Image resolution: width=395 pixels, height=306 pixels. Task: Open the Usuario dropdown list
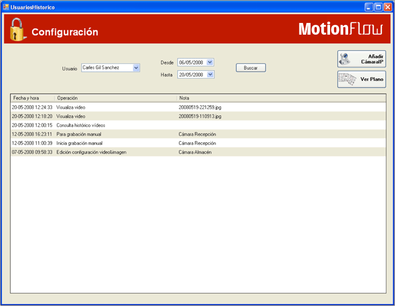pos(136,68)
